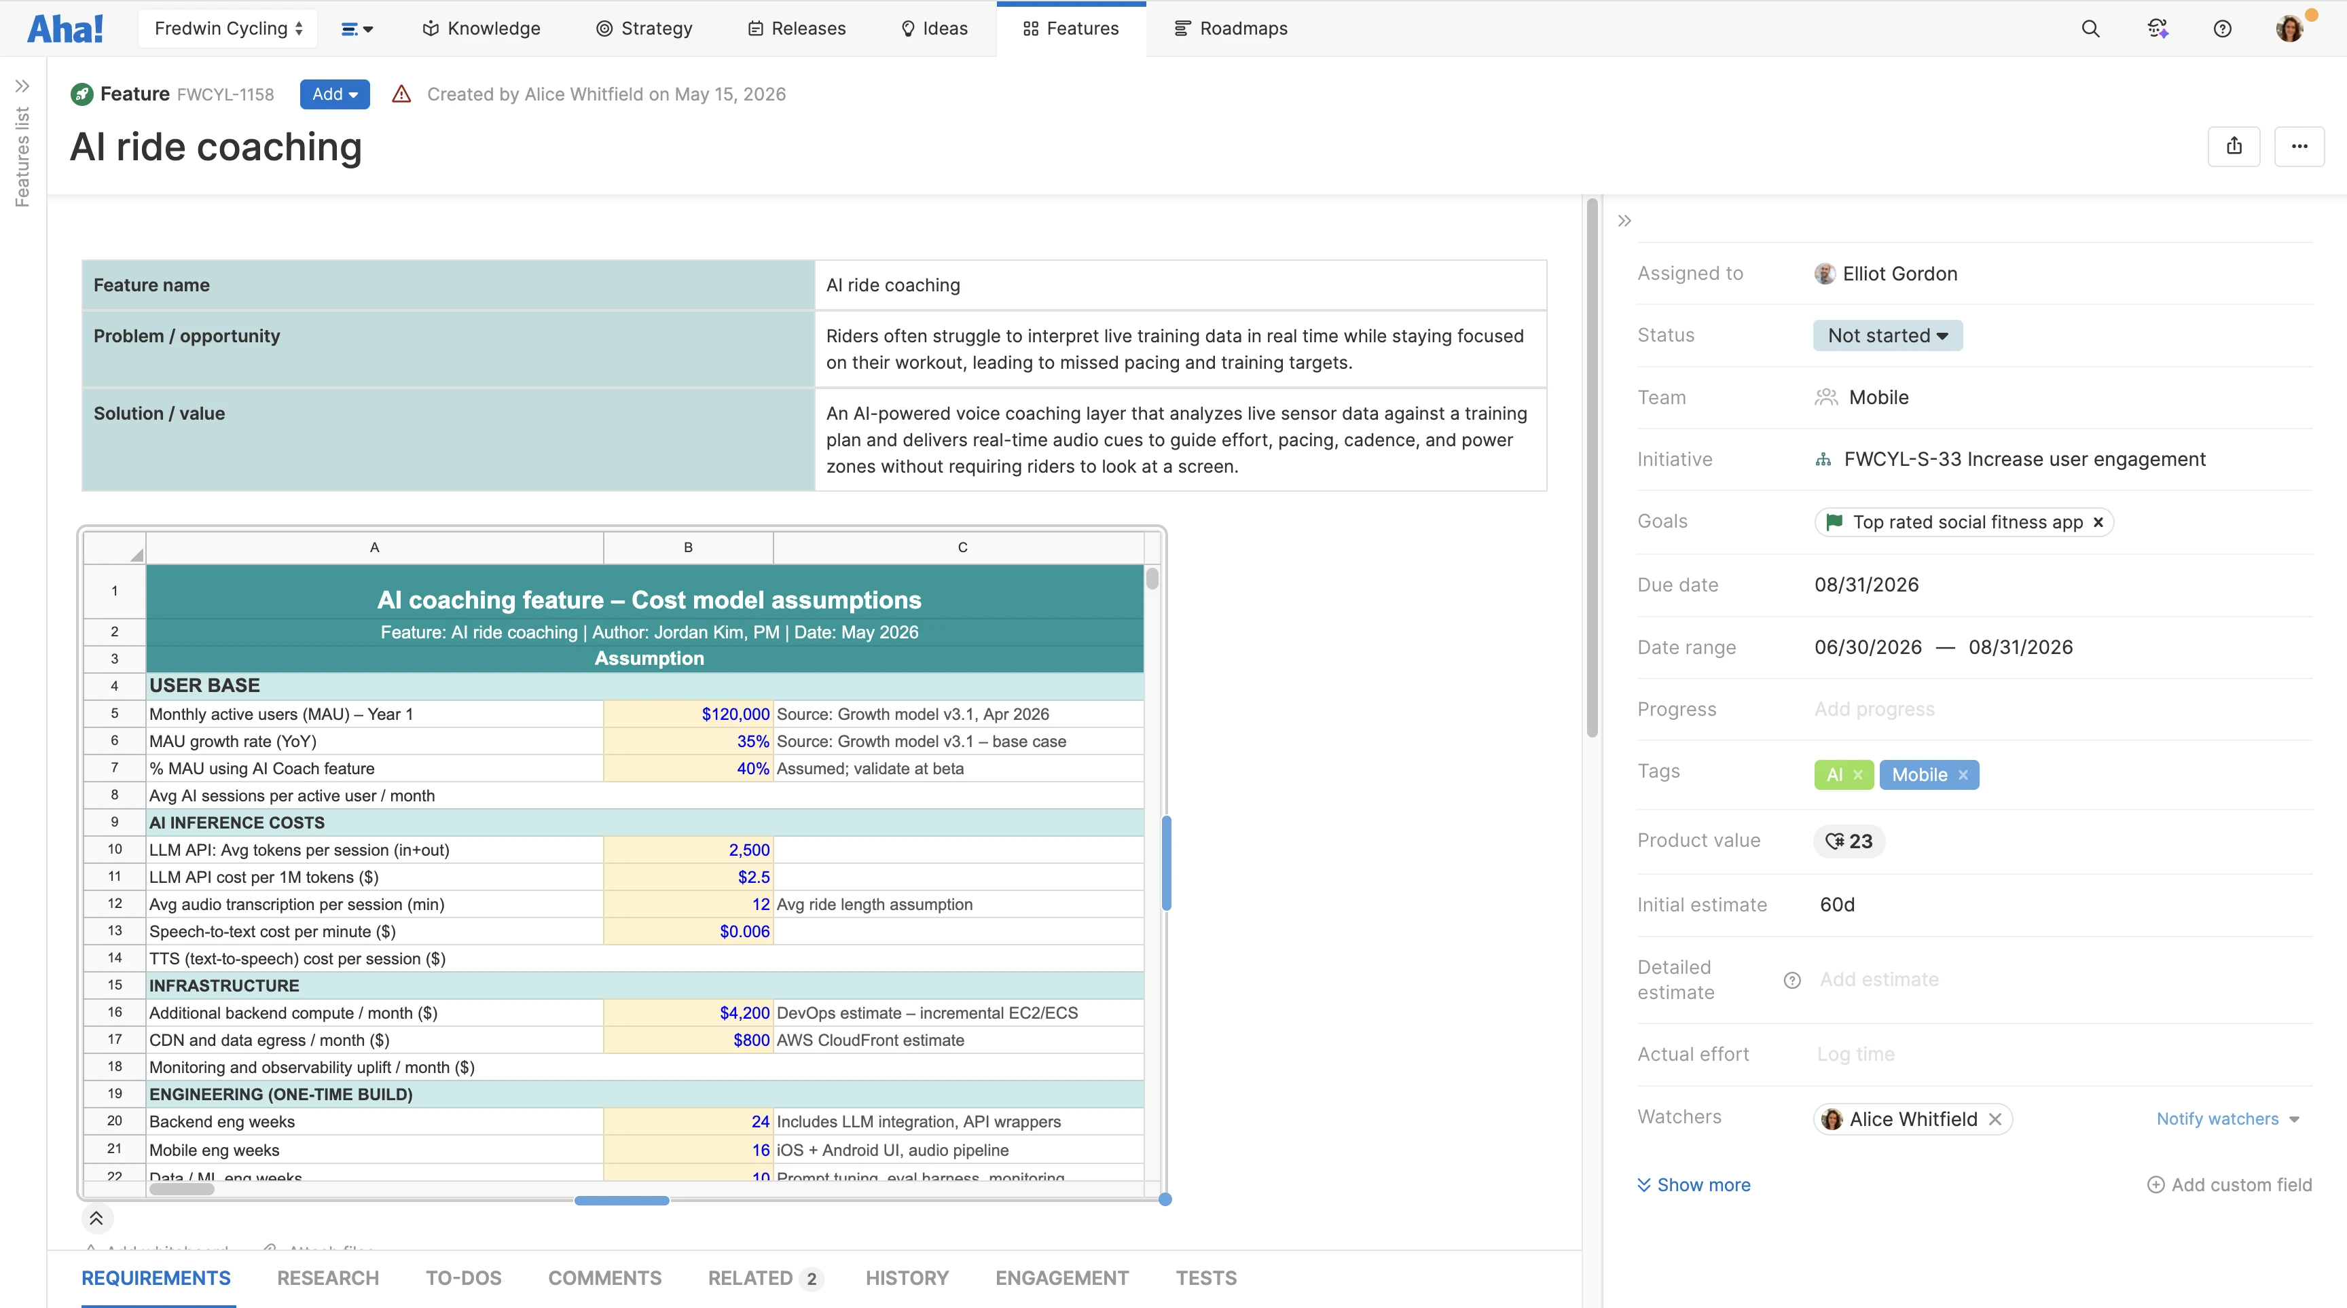Open the Not started status dropdown
The height and width of the screenshot is (1308, 2347).
(x=1888, y=335)
